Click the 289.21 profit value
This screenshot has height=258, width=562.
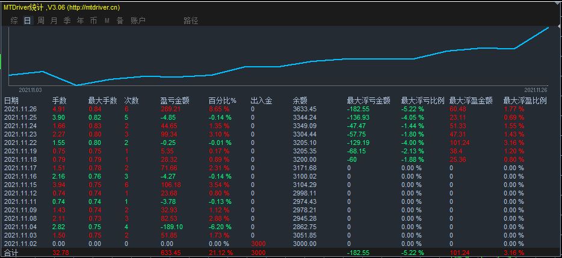click(170, 109)
